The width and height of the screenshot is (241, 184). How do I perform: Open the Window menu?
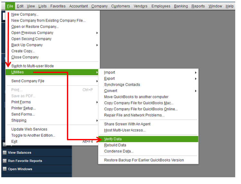click(x=215, y=6)
